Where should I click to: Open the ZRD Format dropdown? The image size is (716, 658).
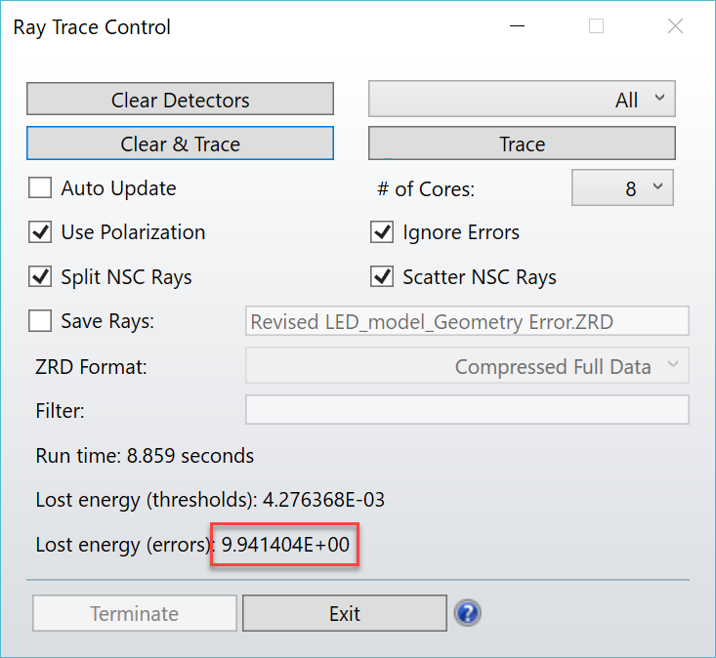467,365
